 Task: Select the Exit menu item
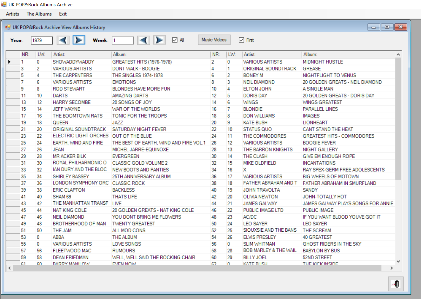[x=63, y=14]
